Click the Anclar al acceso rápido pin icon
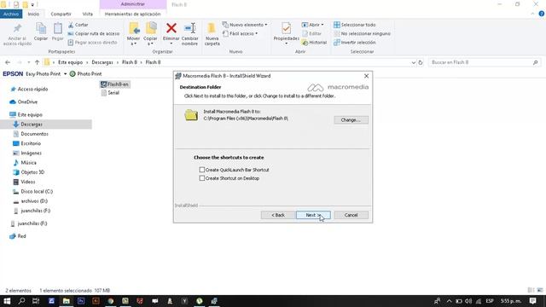This screenshot has height=307, width=546. pos(17,28)
